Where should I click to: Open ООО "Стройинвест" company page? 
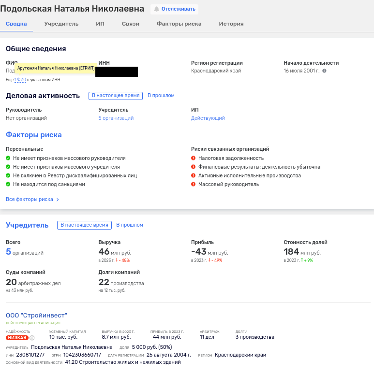tap(36, 316)
